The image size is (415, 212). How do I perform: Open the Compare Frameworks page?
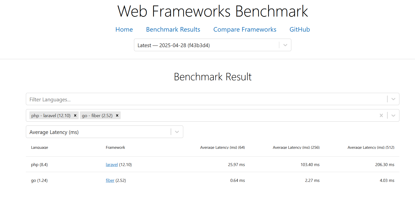pos(245,30)
